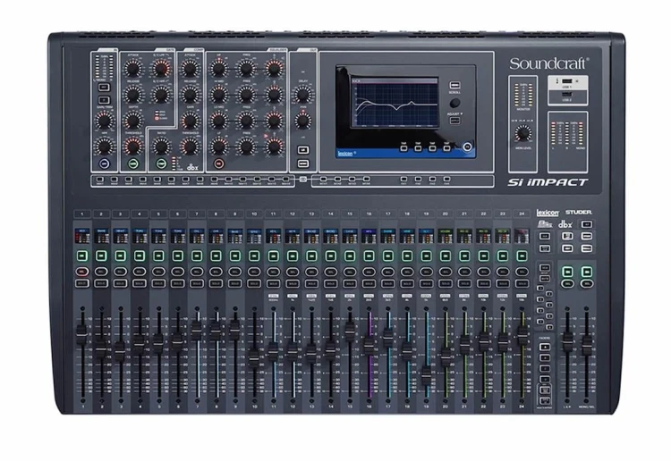Screen dimensions: 671x461
Task: Click the MONO master ON button
Action: coord(587,272)
